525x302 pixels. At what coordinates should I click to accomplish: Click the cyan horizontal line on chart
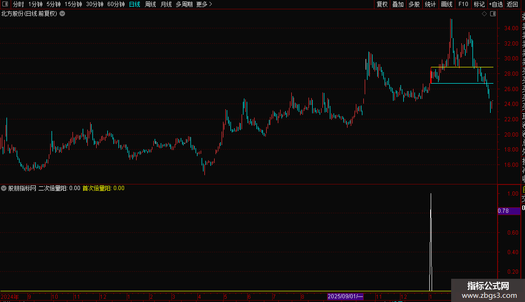pos(462,83)
